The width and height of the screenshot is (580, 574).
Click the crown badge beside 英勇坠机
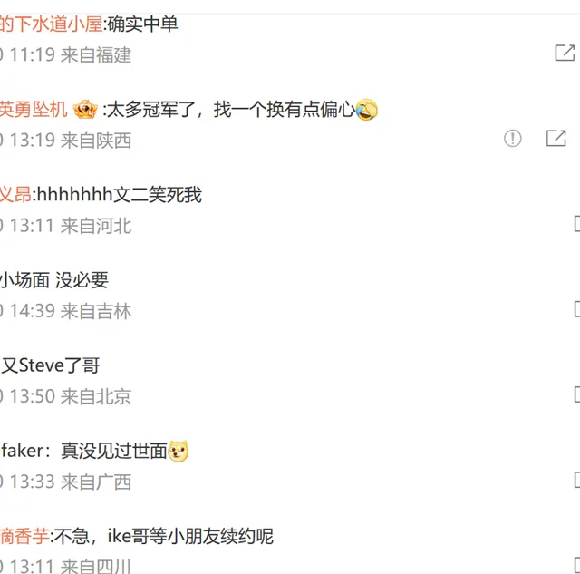(85, 109)
